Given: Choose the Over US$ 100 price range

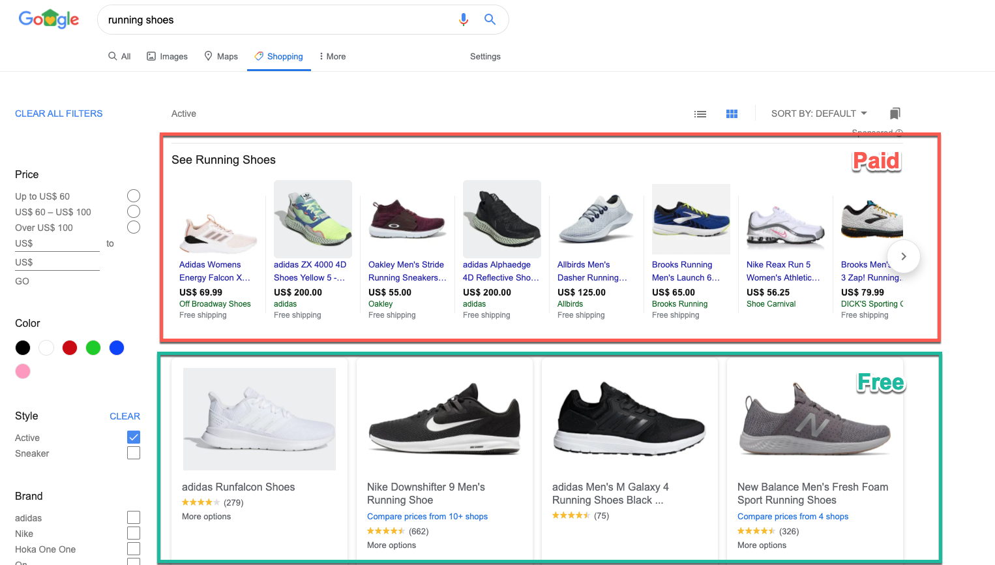Looking at the screenshot, I should tap(134, 227).
